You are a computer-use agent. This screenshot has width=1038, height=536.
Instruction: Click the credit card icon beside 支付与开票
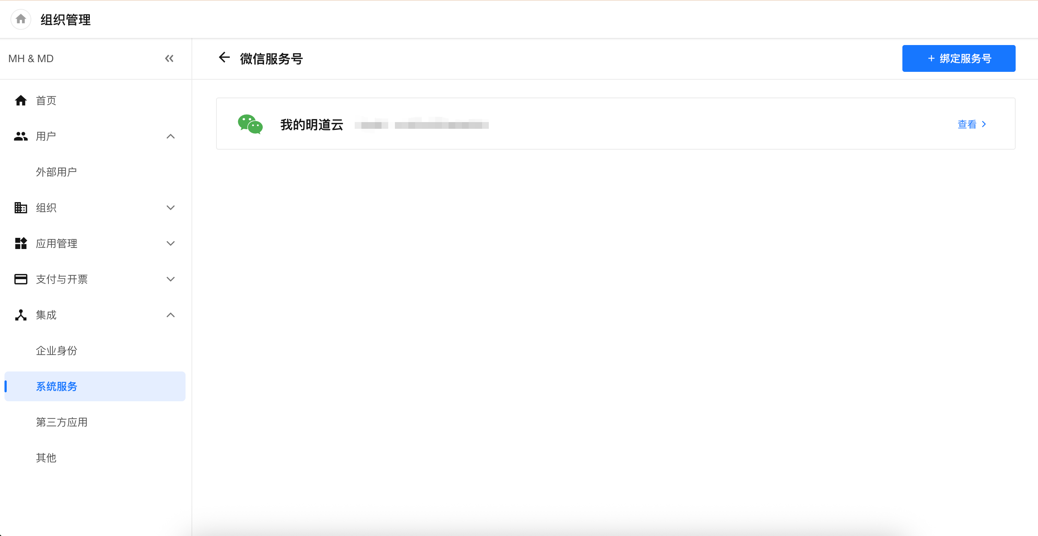coord(20,279)
